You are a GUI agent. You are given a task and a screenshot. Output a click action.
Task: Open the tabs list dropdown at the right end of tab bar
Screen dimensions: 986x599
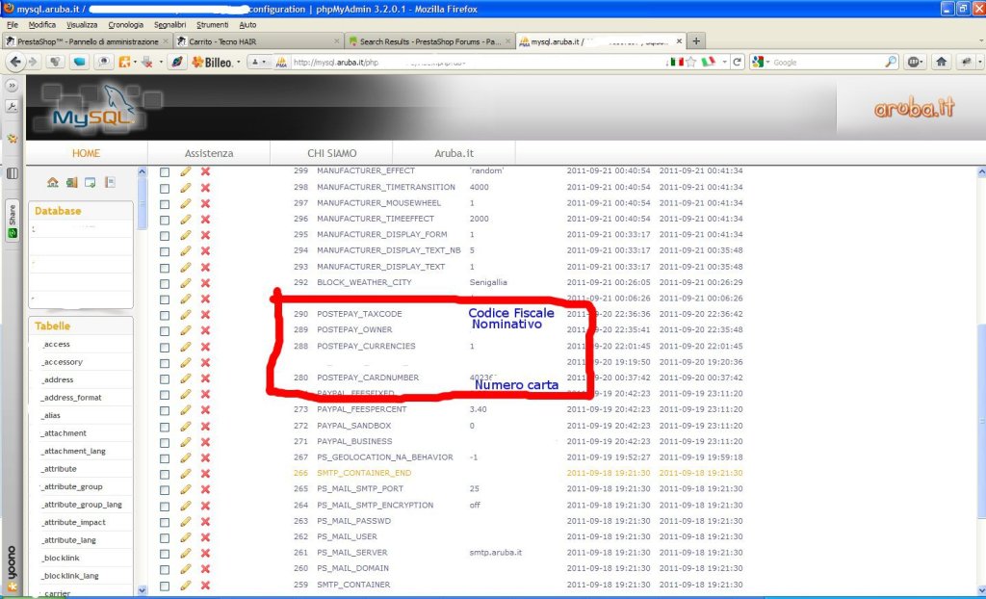pos(981,41)
